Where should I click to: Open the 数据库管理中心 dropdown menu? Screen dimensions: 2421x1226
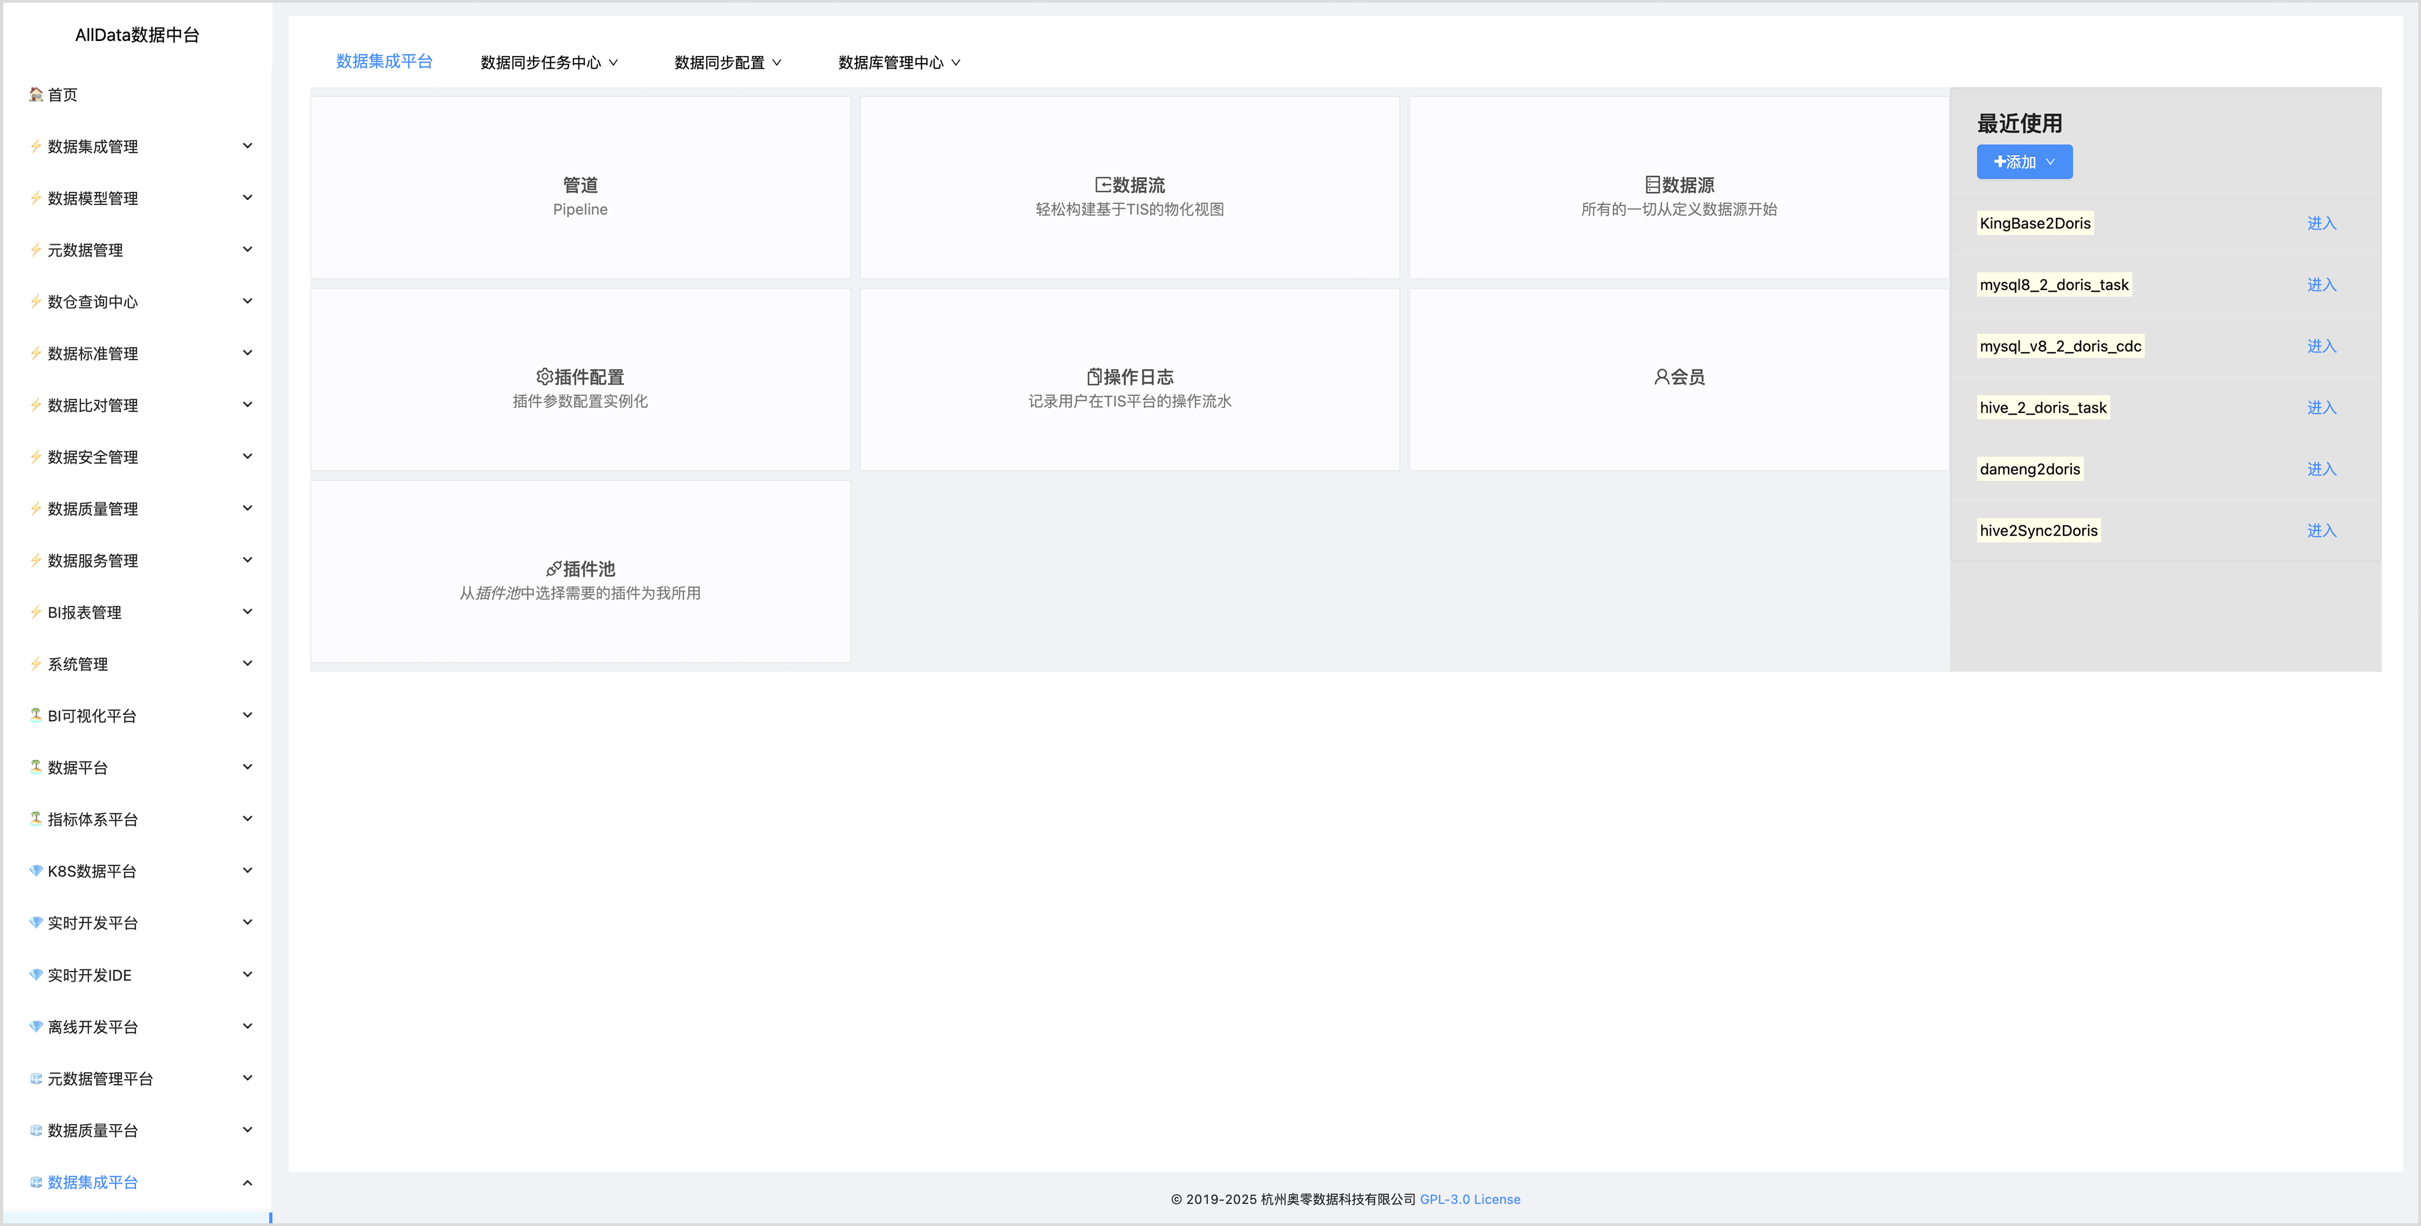point(899,63)
